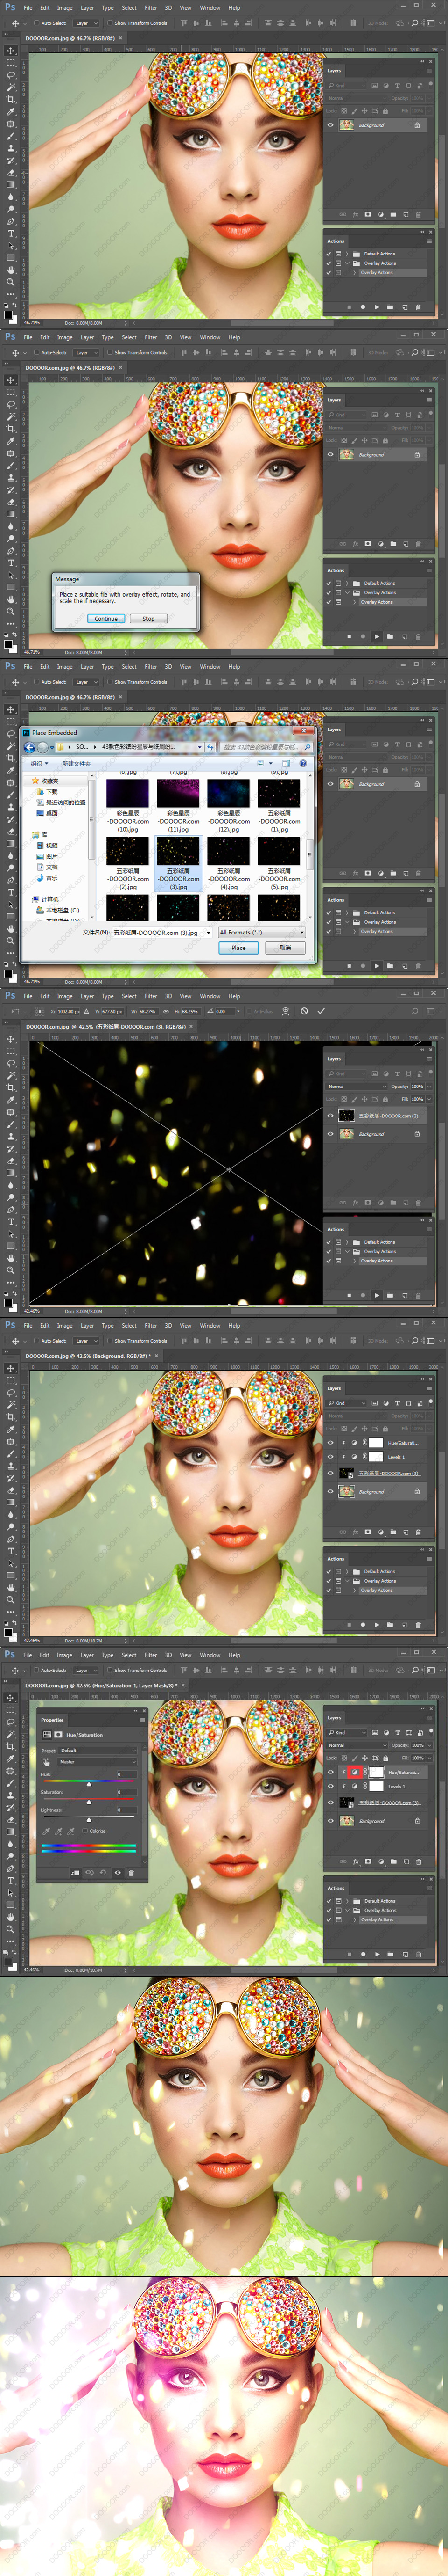
Task: Commit the placed image transform with the checkmark
Action: coord(321,1011)
